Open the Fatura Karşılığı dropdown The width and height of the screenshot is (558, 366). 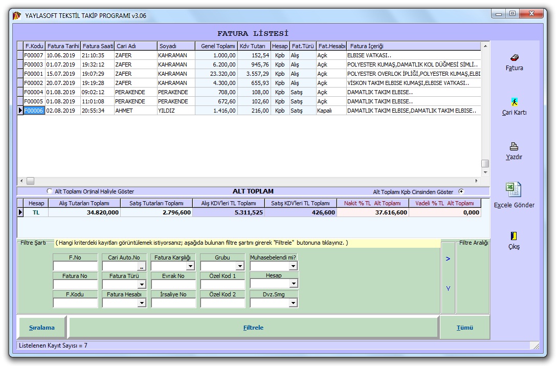191,266
